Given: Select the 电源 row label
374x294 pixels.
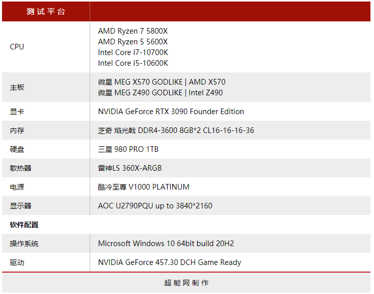Looking at the screenshot, I should (17, 187).
